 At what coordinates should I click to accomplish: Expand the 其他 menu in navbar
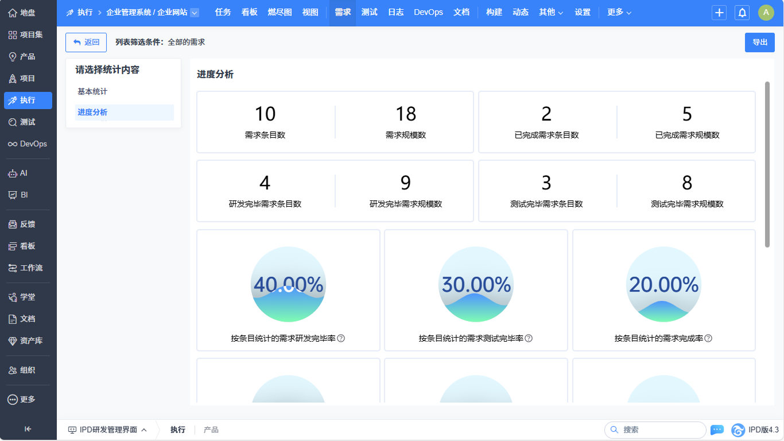[551, 13]
